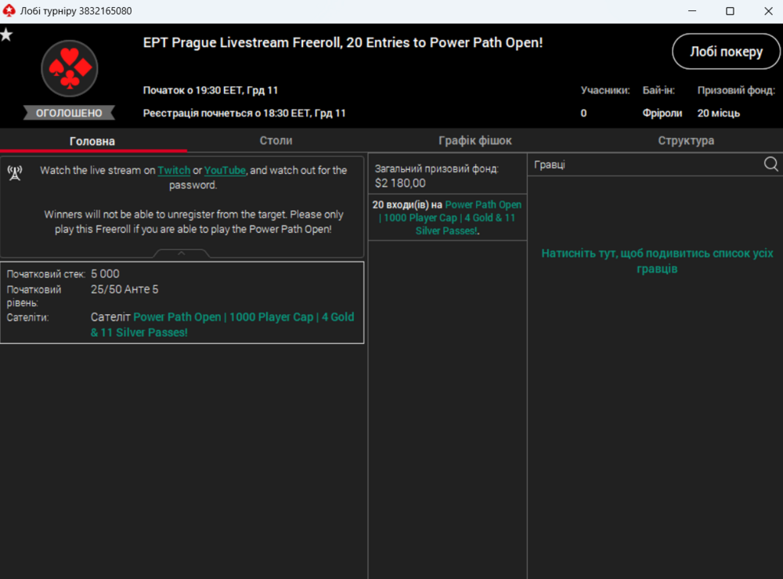Screen dimensions: 783x579
Task: Click 'Натисніть тут' to show all players
Action: 657,261
